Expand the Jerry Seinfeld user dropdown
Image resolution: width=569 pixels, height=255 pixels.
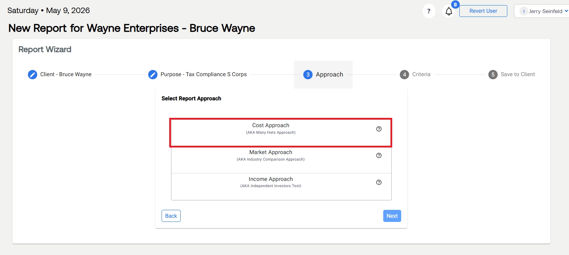coord(566,11)
